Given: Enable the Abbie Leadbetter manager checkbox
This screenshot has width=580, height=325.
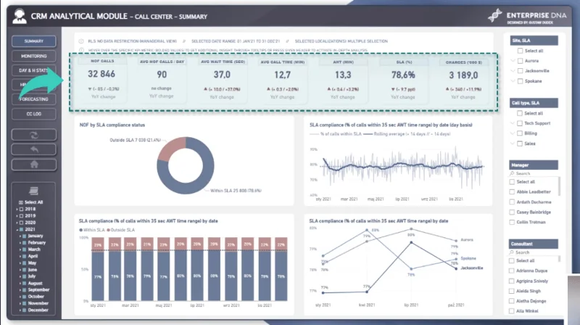Looking at the screenshot, I should pos(512,192).
